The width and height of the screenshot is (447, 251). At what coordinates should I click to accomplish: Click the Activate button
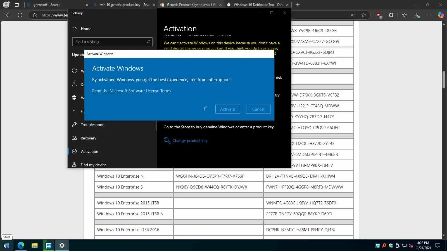coord(227,109)
